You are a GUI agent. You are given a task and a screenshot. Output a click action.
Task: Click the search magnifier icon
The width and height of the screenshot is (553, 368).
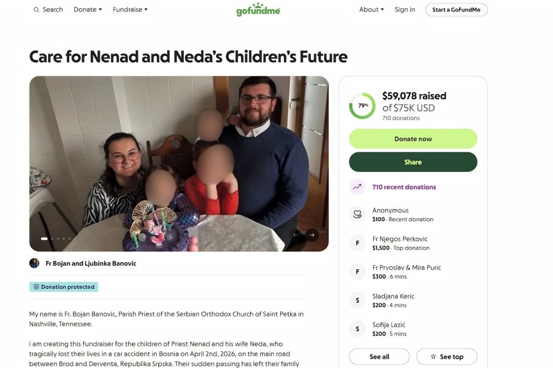coord(36,10)
